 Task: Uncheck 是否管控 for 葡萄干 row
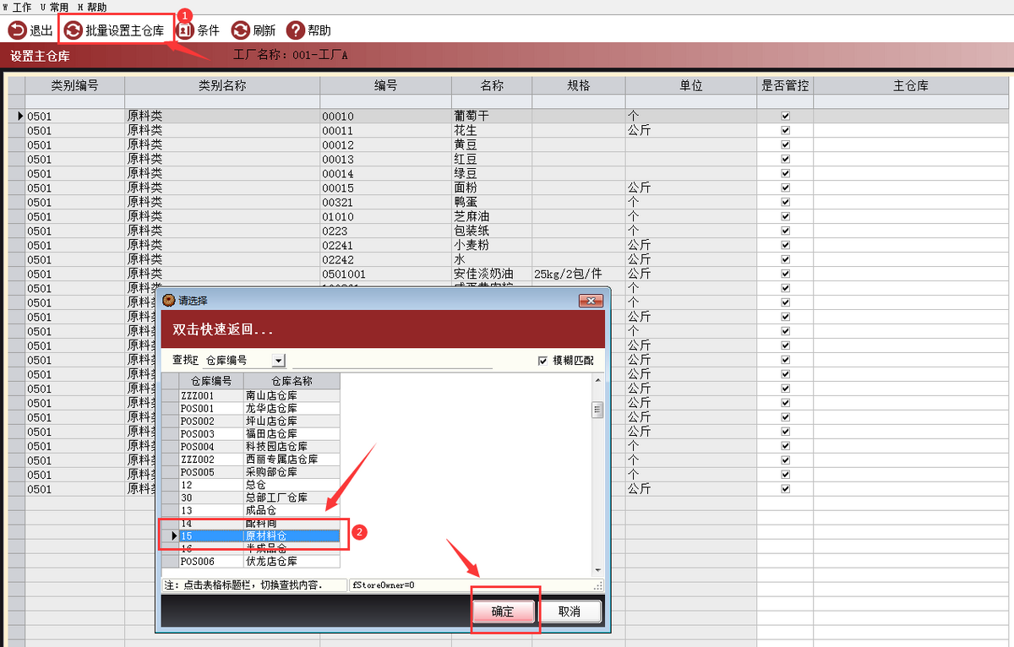[x=785, y=116]
